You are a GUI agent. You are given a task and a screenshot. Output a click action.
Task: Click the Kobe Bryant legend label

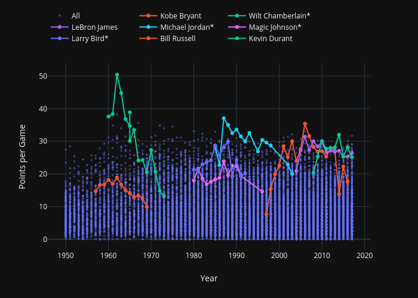[x=180, y=15]
